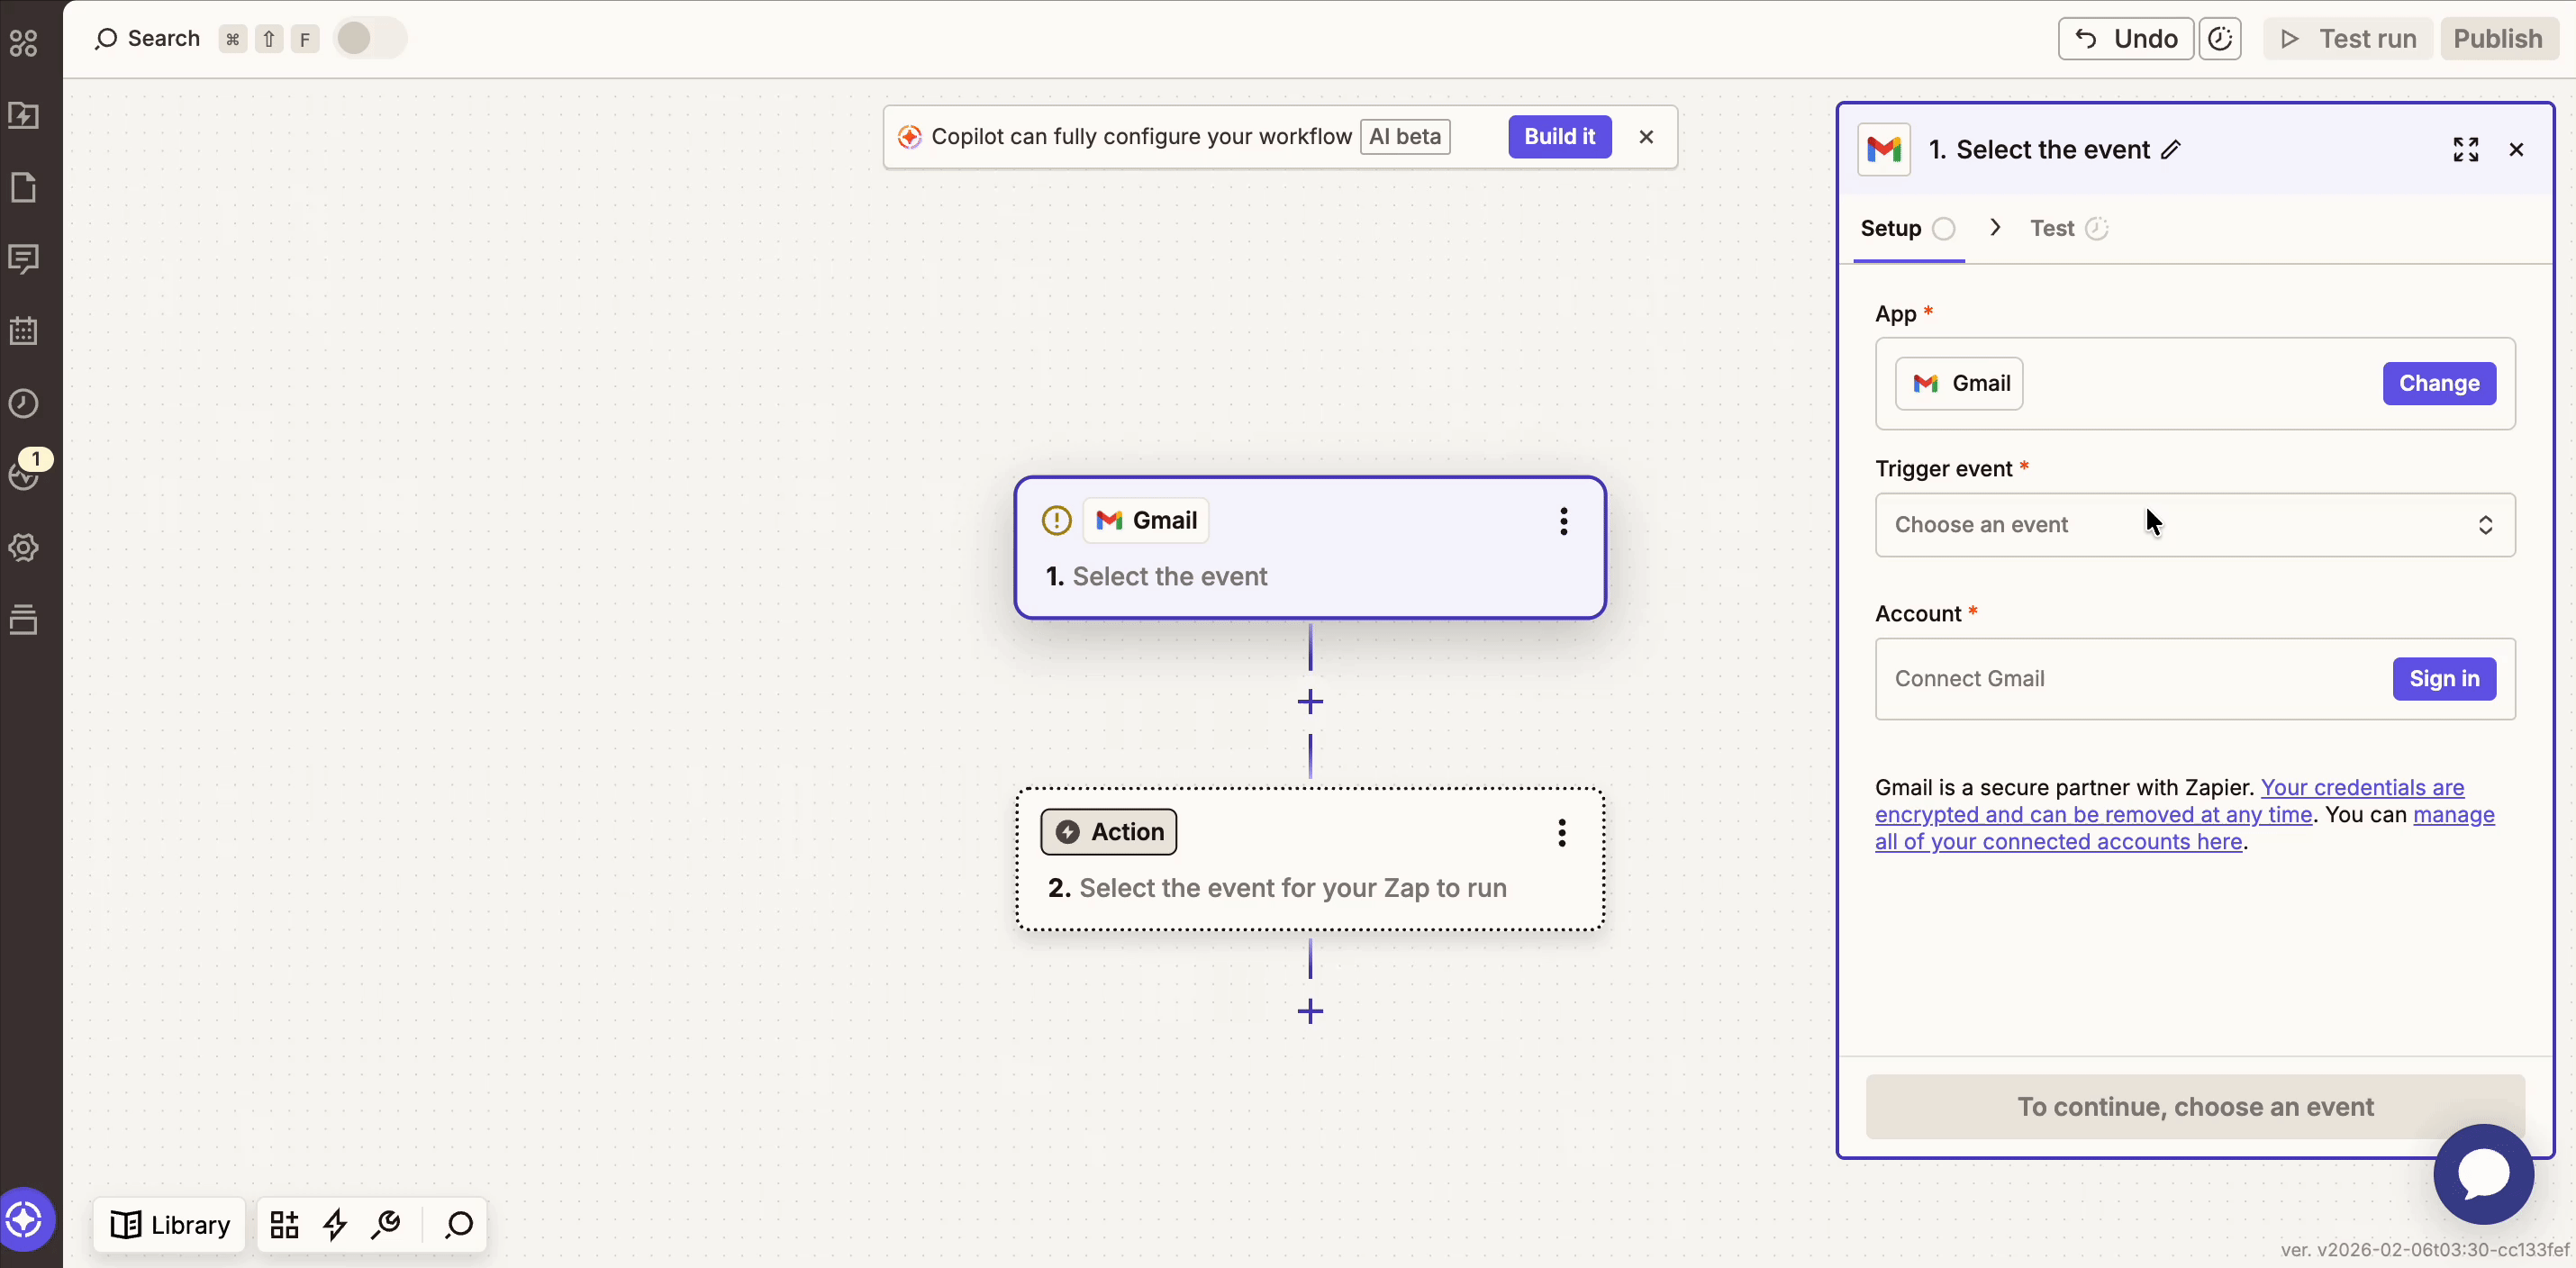2576x1268 pixels.
Task: Click the wrench tool icon in bottom toolbar
Action: pyautogui.click(x=386, y=1224)
